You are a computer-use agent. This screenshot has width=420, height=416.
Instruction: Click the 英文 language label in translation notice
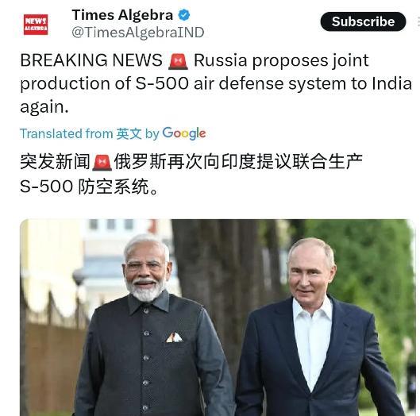click(129, 133)
